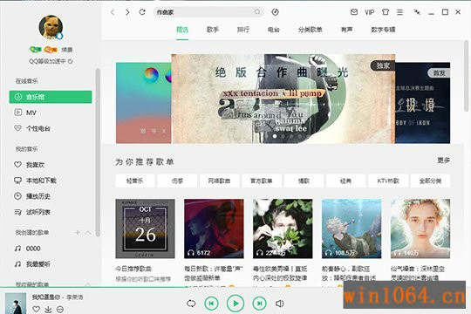This screenshot has height=314, width=471.
Task: Switch to the 歌手 tab
Action: pos(213,30)
